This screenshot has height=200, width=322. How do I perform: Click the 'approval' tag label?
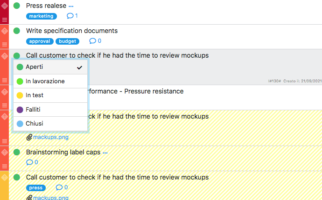[x=40, y=41]
